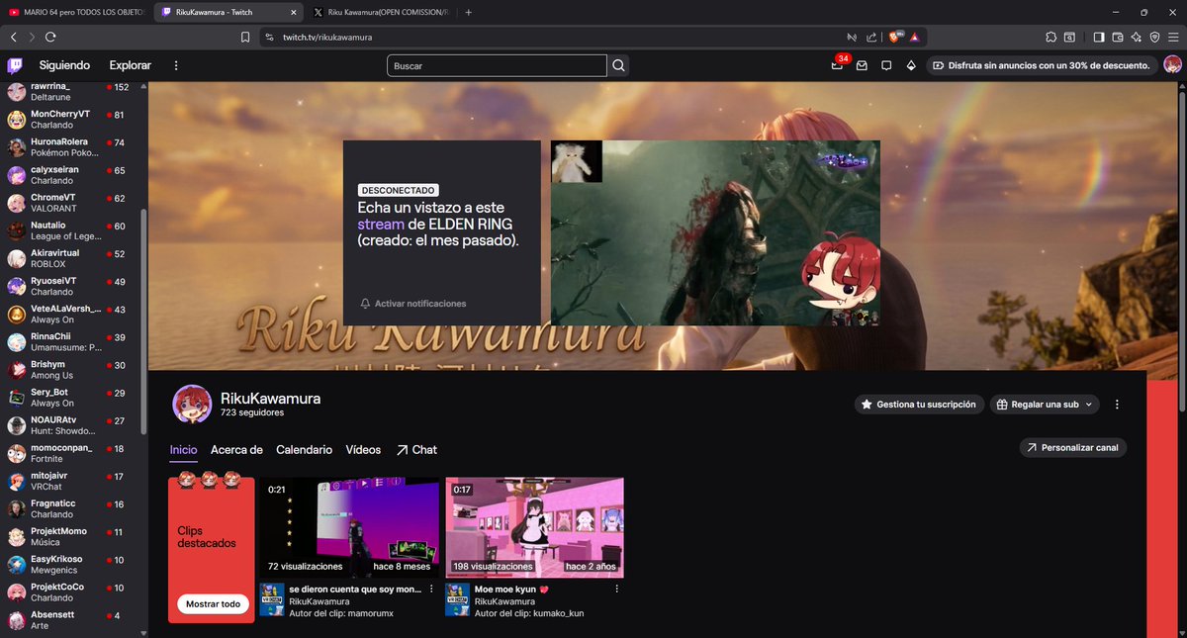Open Brave VPN shield icon
This screenshot has height=638, width=1187.
1154,37
